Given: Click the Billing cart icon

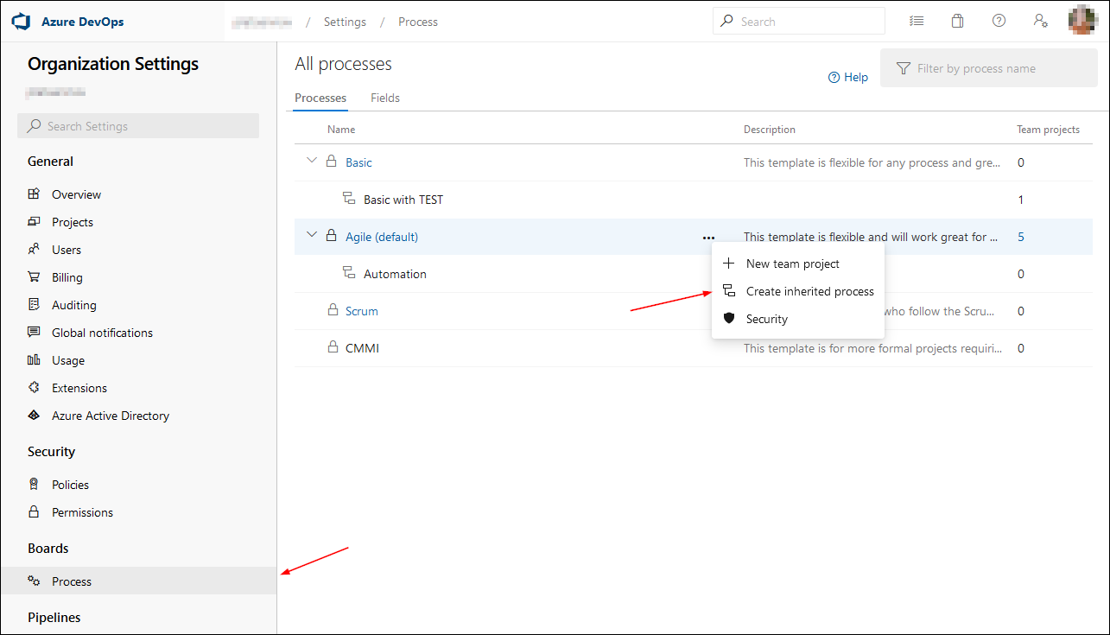Looking at the screenshot, I should [34, 277].
